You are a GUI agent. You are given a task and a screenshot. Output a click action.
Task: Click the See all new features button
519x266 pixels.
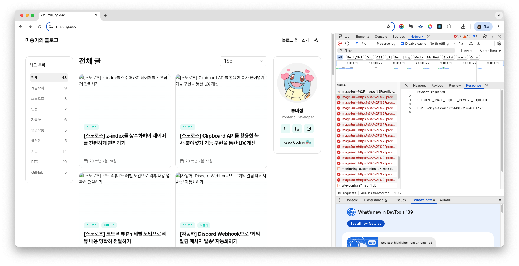tap(366, 224)
